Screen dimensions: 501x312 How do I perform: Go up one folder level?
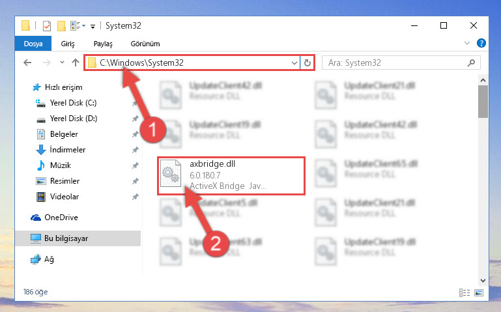coord(76,63)
